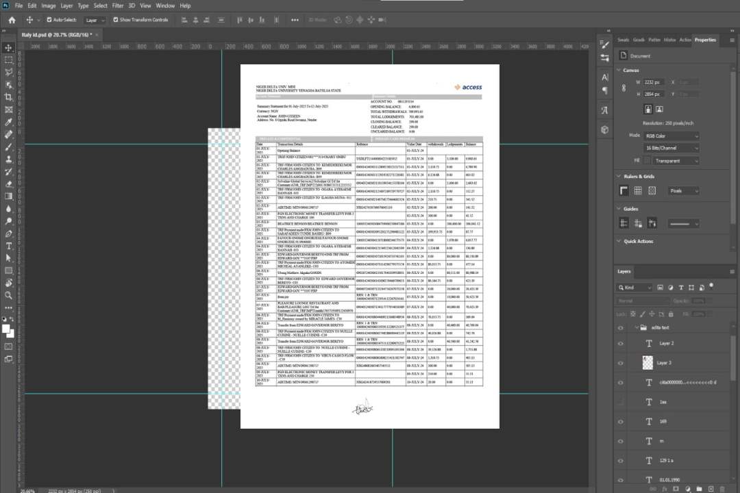Select the Blur tool
Viewport: 740px width, 493px height.
pyautogui.click(x=8, y=209)
